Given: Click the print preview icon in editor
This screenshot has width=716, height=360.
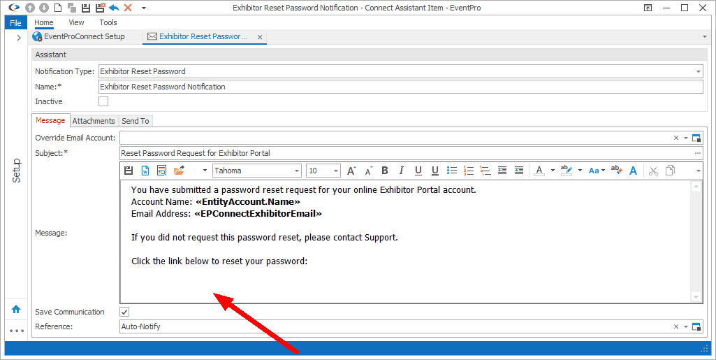Looking at the screenshot, I should pyautogui.click(x=162, y=171).
